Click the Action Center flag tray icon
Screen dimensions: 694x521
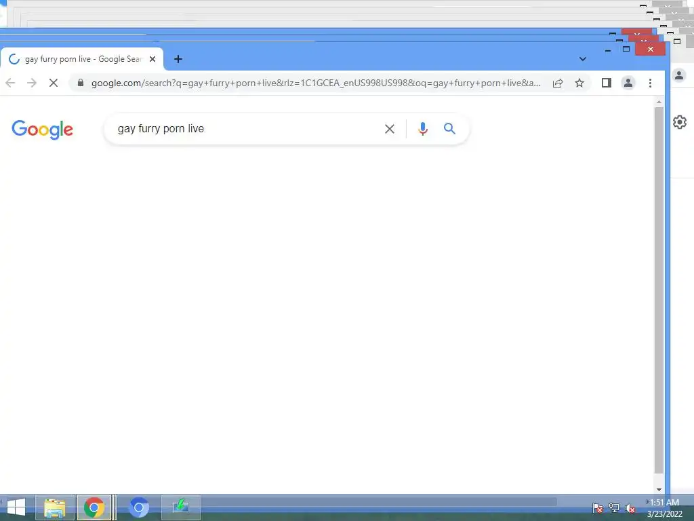point(598,507)
